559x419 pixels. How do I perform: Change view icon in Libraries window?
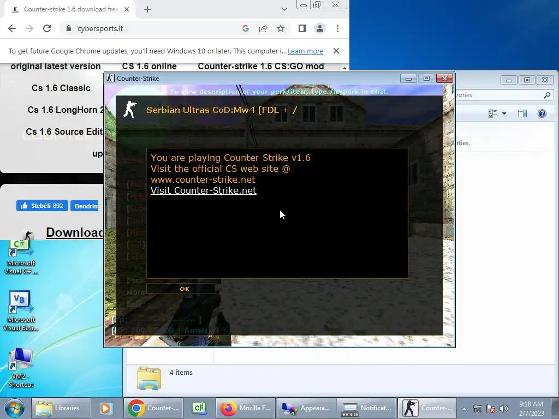click(492, 113)
